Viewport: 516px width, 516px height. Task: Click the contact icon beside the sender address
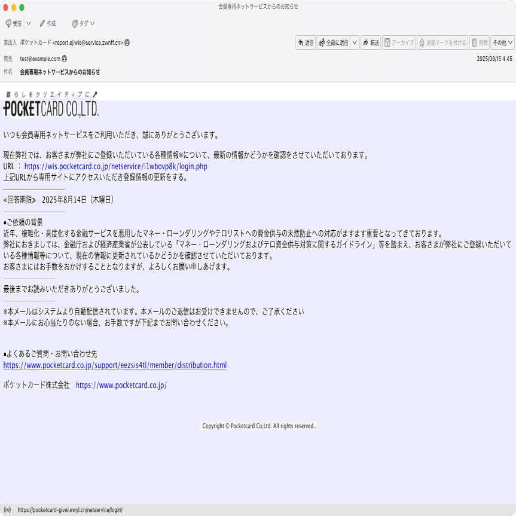point(126,42)
